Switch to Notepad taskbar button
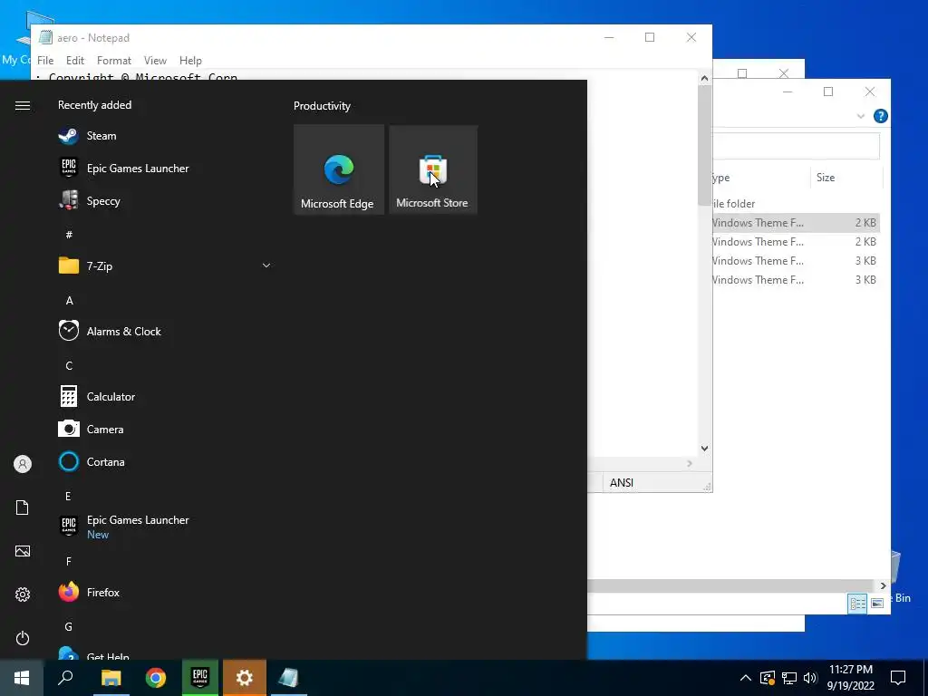Image resolution: width=928 pixels, height=696 pixels. (289, 678)
